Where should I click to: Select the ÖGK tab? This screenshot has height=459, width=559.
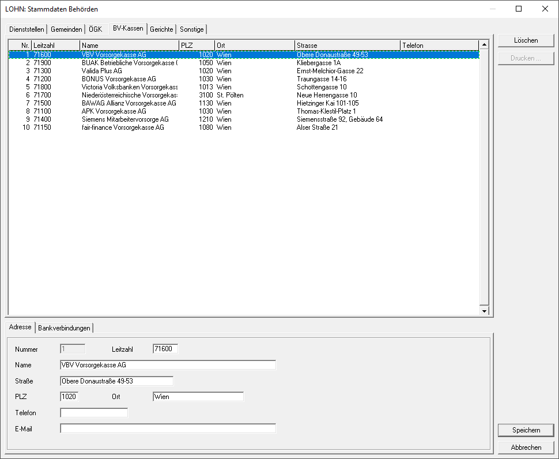tap(95, 29)
